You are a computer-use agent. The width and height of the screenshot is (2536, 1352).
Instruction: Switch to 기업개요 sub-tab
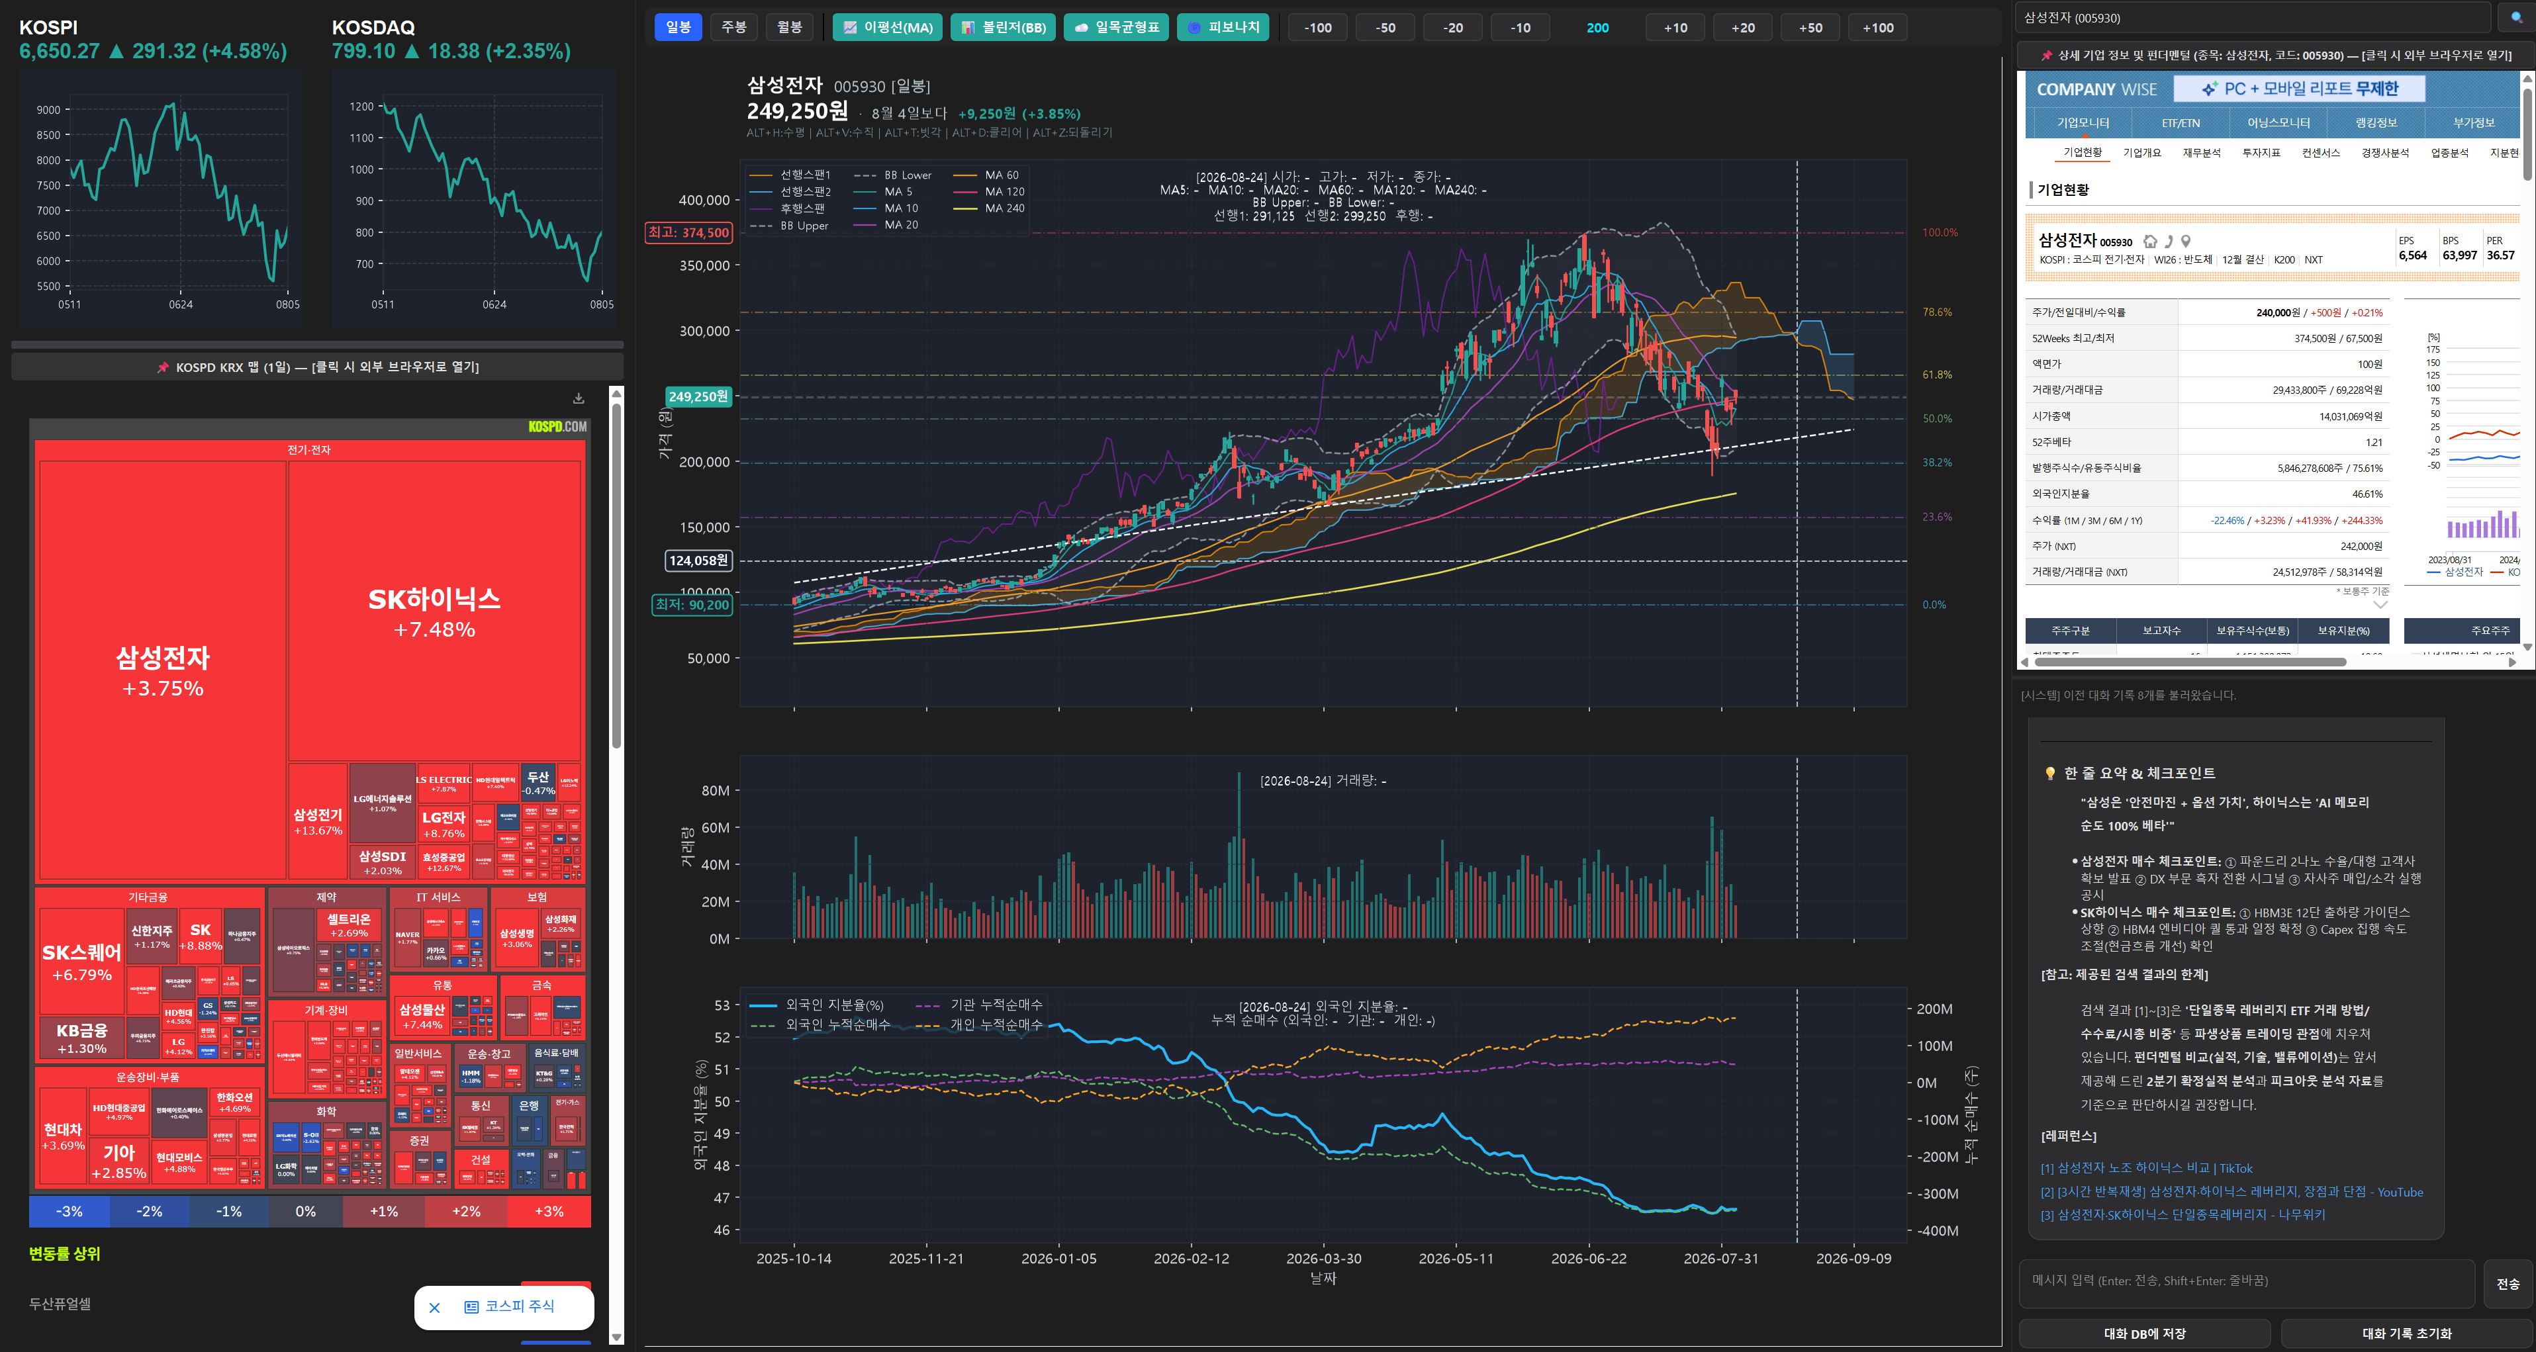2142,154
